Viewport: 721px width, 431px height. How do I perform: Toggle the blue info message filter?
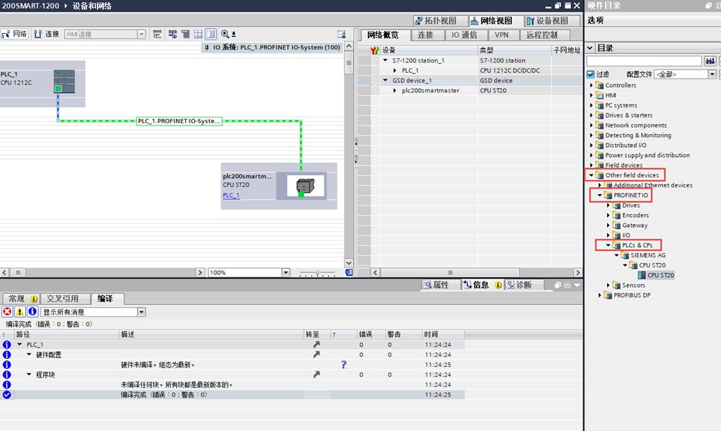[x=32, y=312]
